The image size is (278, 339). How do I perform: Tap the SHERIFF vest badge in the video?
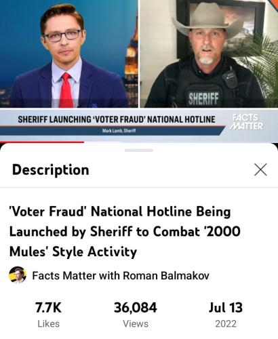click(x=203, y=99)
